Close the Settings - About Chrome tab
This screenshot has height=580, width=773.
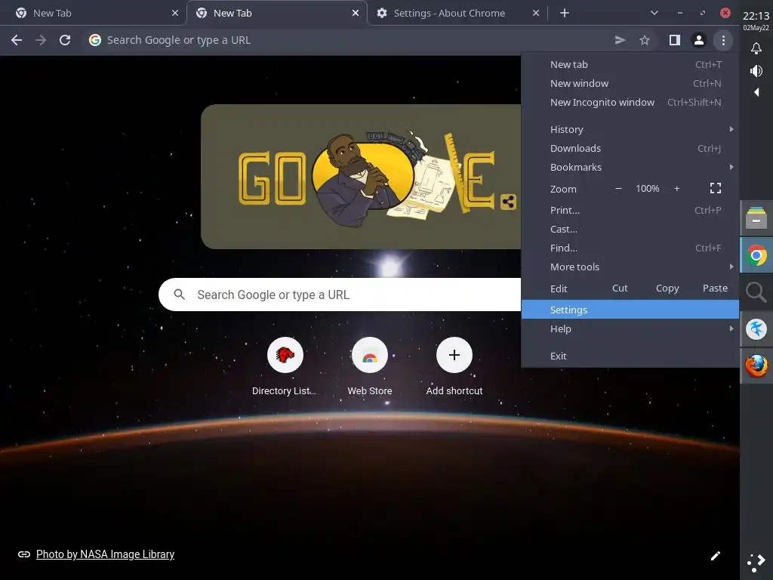pyautogui.click(x=536, y=14)
